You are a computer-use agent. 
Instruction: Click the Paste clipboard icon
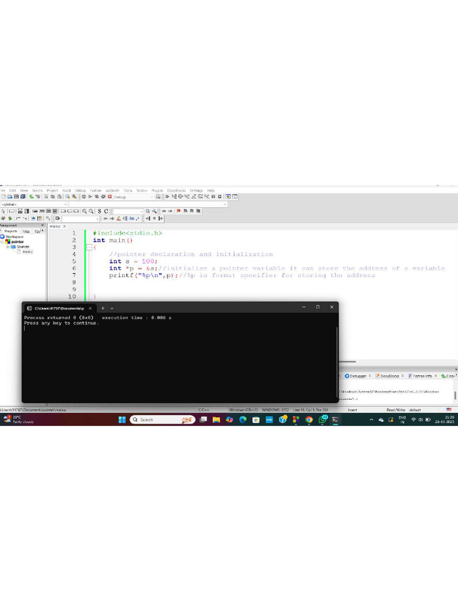(x=60, y=196)
